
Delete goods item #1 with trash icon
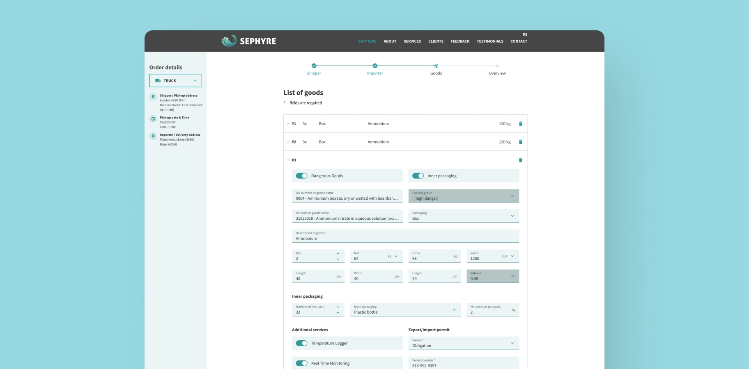coord(520,123)
